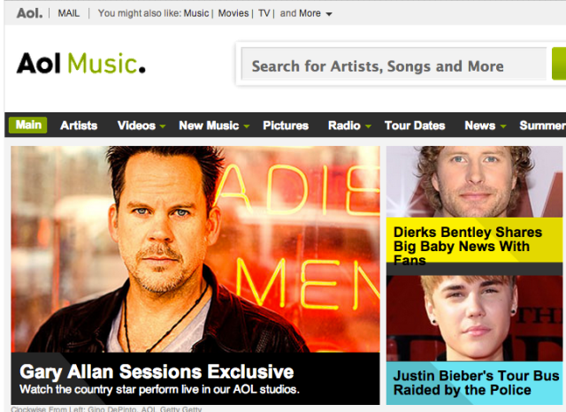Open Justin Bieber tour bus story thumbnail
The width and height of the screenshot is (566, 412).
pyautogui.click(x=474, y=318)
